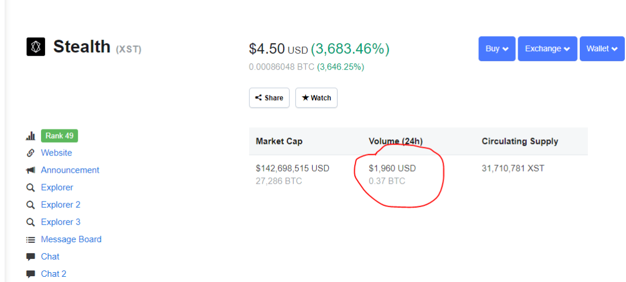This screenshot has width=626, height=282.
Task: Click the list icon beside Message Board
Action: pos(31,240)
